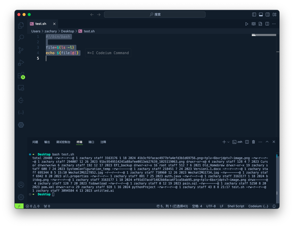Viewport: 294px width, 228px height.
Task: Go to line via 行 5, 列 1 indicator
Action: pos(172,206)
